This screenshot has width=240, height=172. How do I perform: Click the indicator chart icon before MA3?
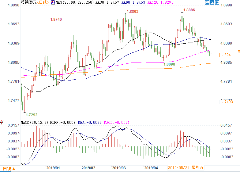53,2
